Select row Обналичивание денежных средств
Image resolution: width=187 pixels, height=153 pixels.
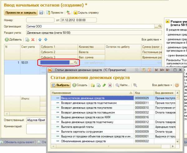tap(113, 141)
